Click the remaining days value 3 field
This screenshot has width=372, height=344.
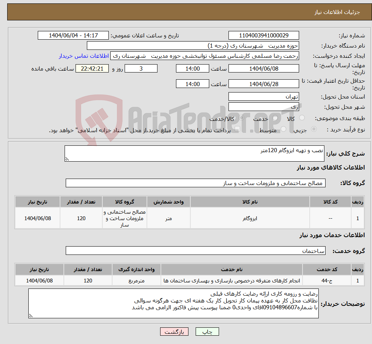pyautogui.click(x=141, y=68)
